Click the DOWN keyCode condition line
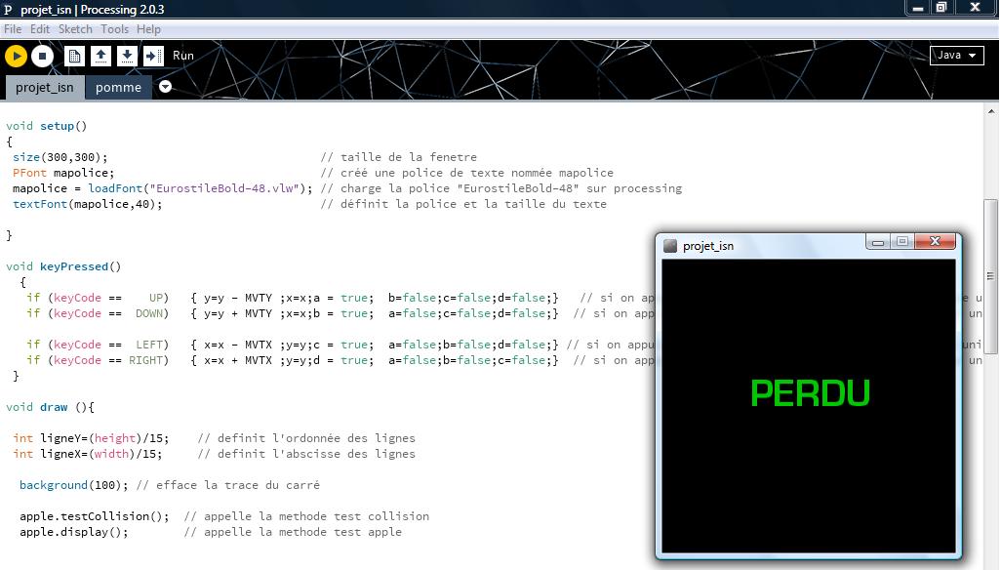 pyautogui.click(x=293, y=313)
